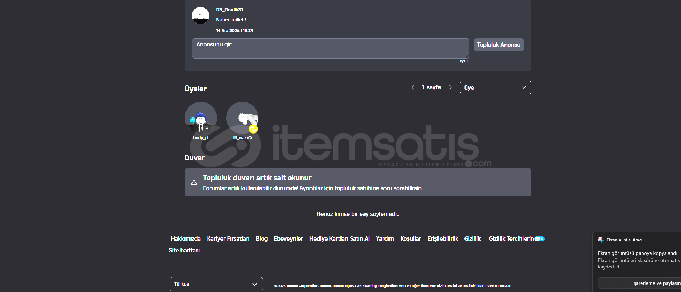The image size is (681, 292).
Task: Open the Site haritası link
Action: tap(184, 250)
